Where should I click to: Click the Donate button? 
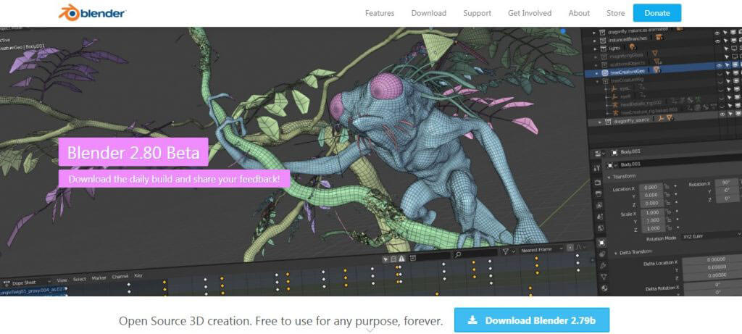click(x=656, y=13)
